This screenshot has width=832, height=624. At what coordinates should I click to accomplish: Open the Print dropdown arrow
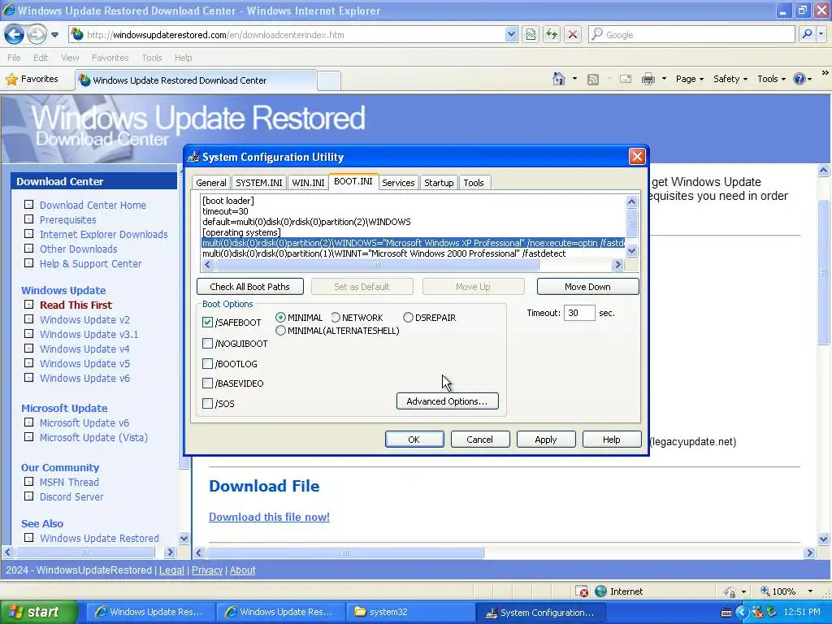pos(664,79)
